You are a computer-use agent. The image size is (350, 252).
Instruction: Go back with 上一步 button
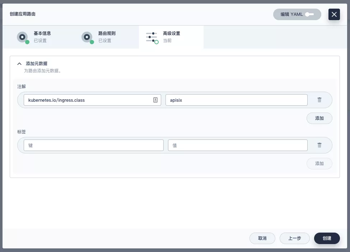point(294,238)
